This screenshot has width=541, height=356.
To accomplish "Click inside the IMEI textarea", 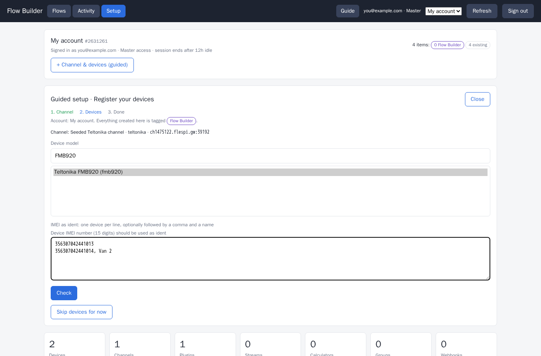I will click(x=270, y=259).
